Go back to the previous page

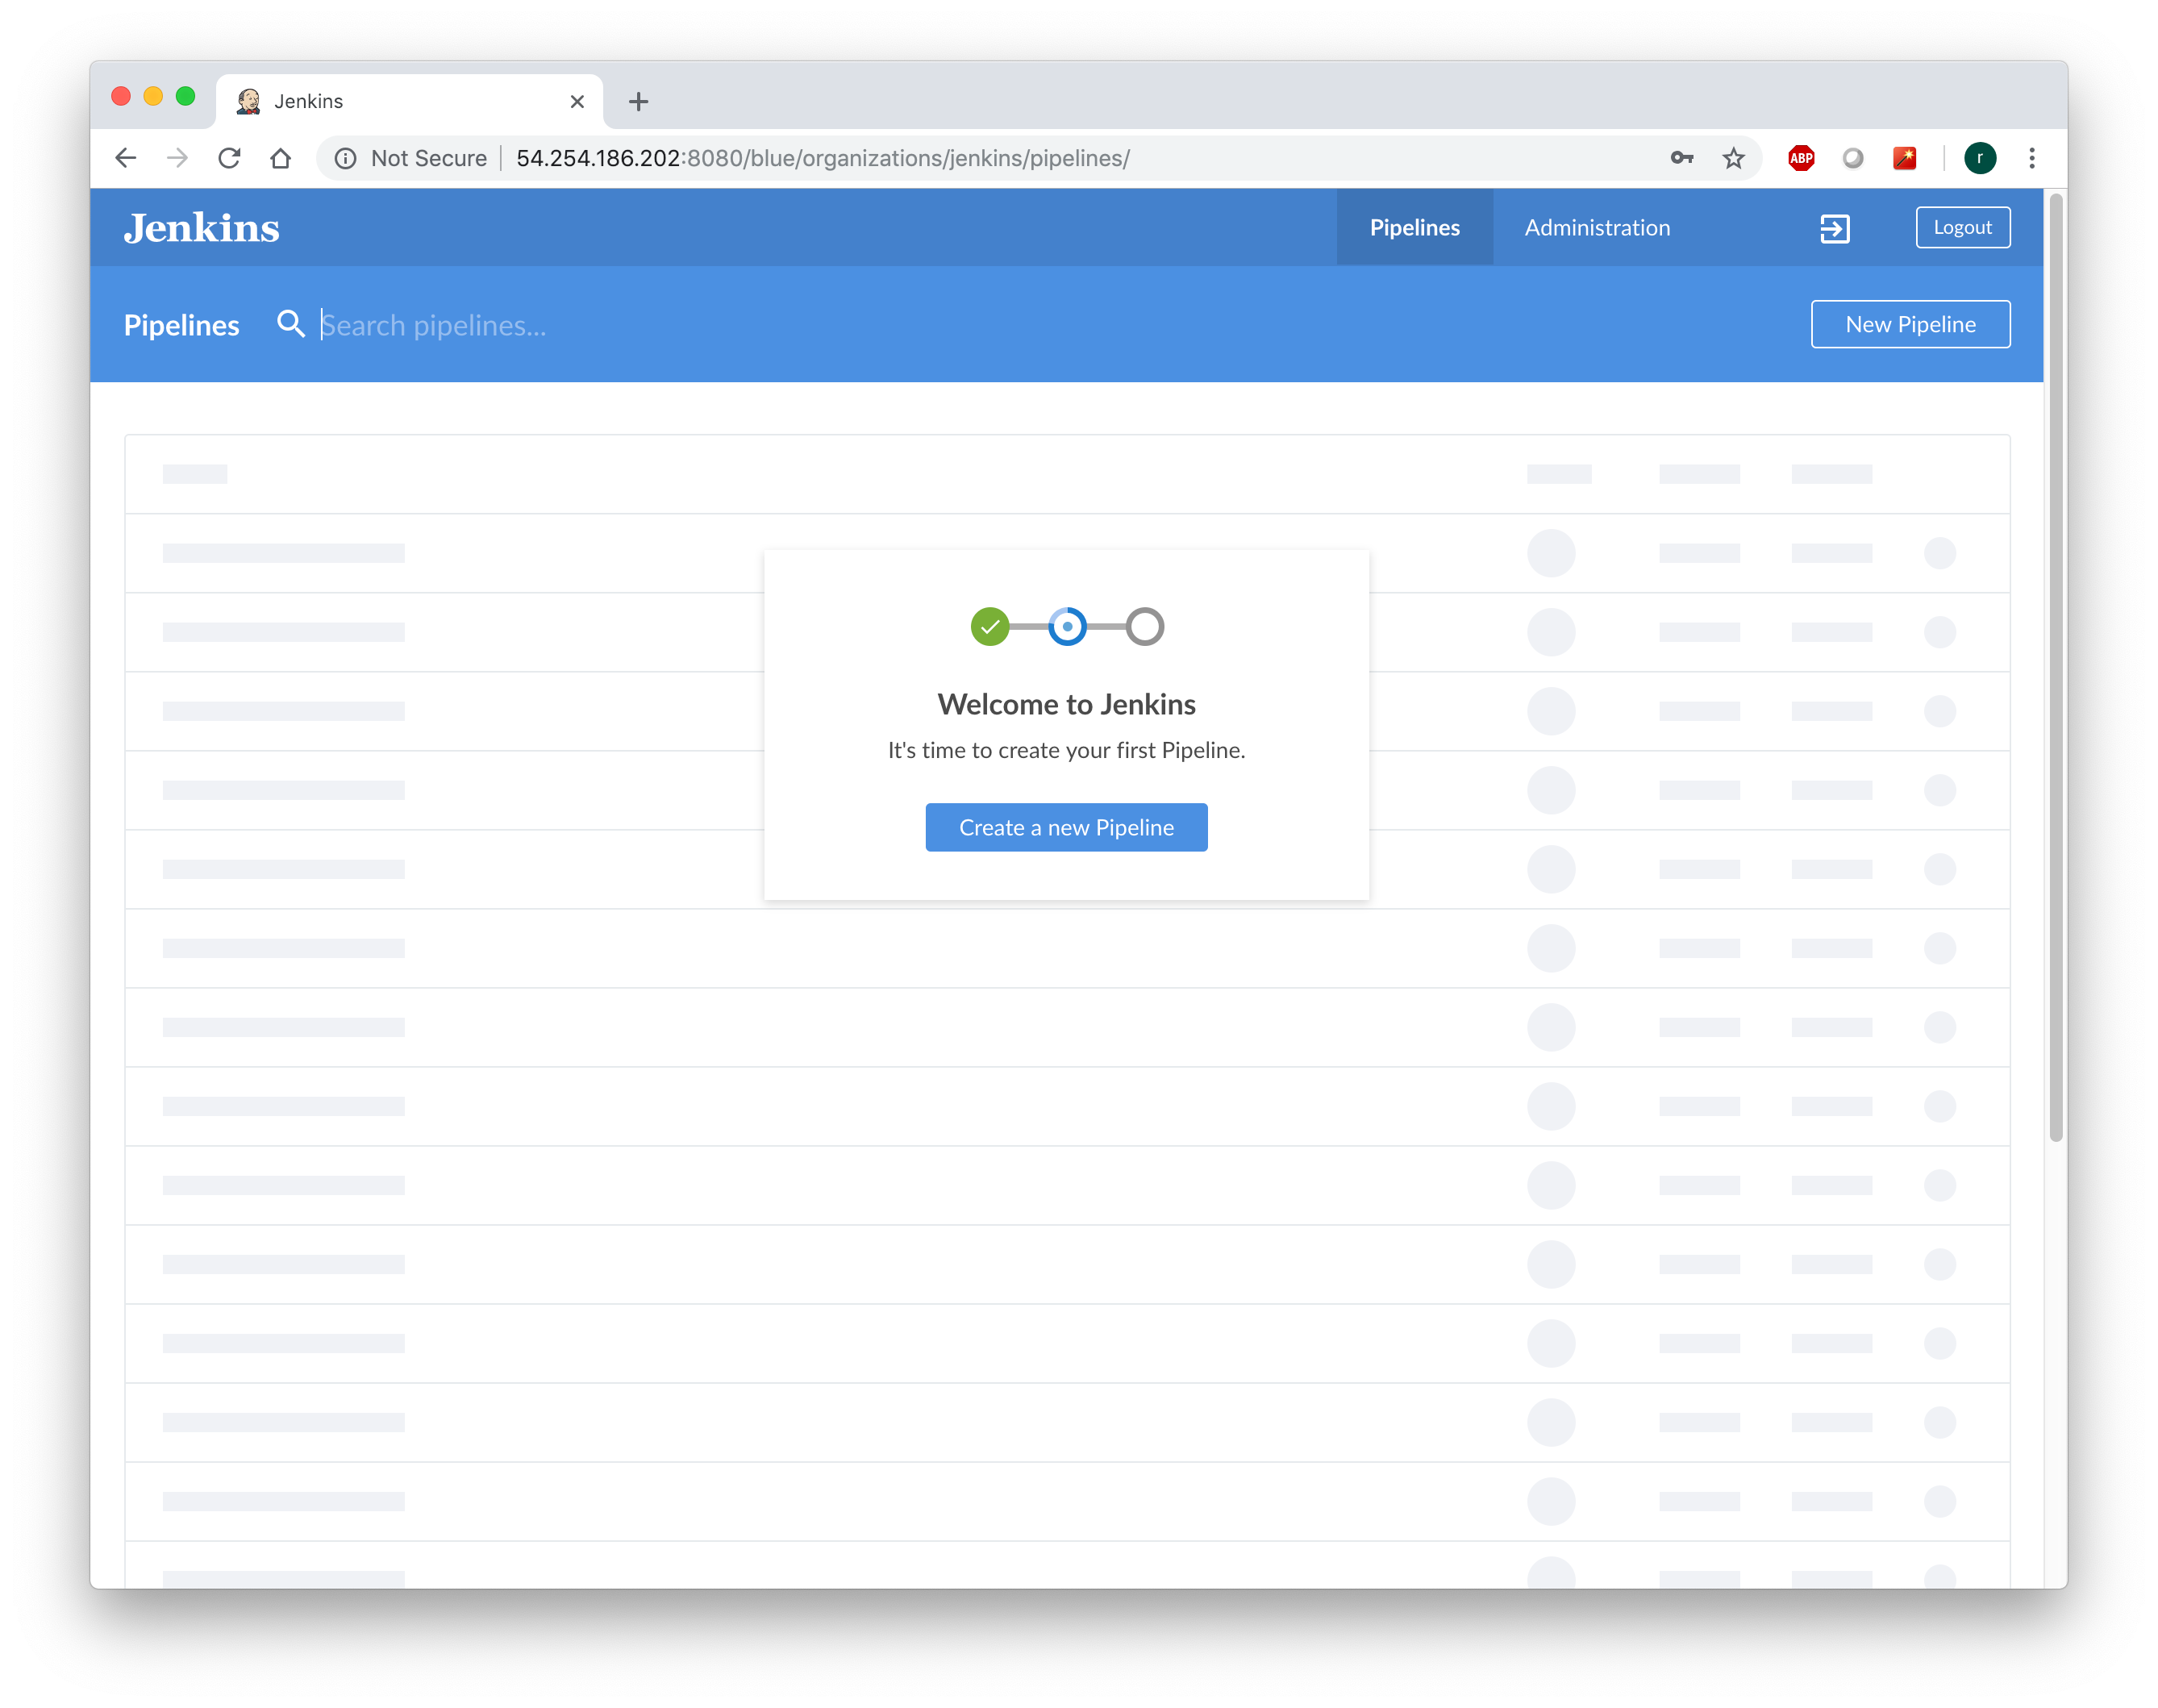[126, 158]
